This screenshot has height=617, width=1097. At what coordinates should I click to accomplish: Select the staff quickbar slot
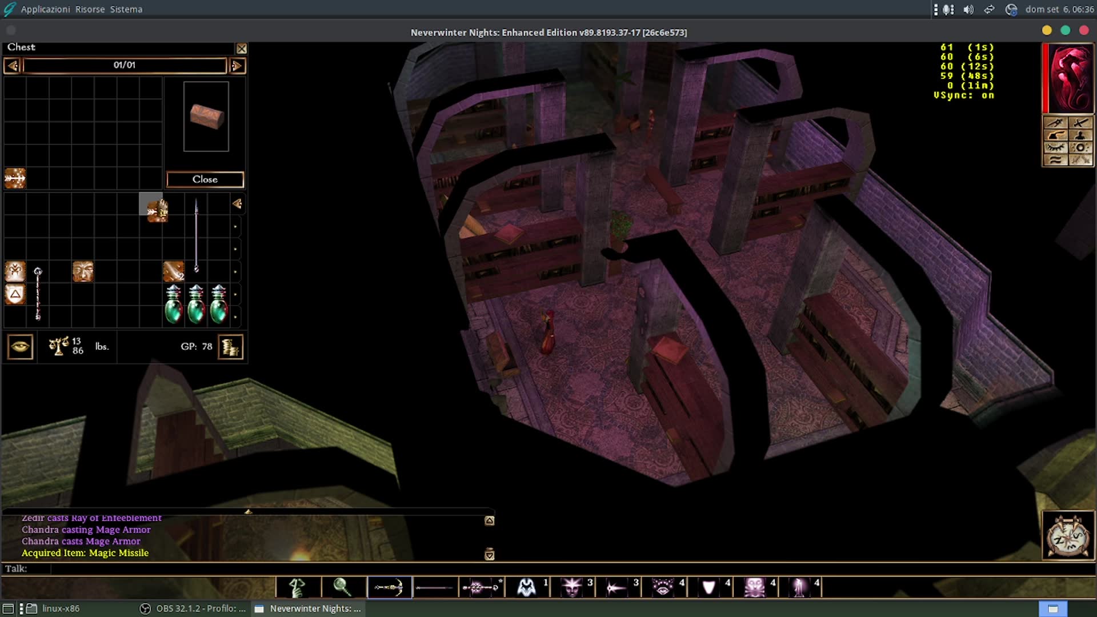coord(435,587)
